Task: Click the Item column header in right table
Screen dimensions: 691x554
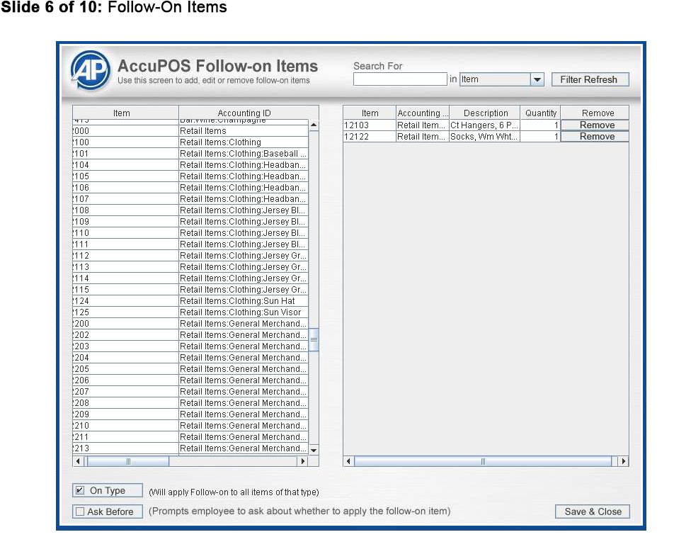Action: click(x=370, y=113)
